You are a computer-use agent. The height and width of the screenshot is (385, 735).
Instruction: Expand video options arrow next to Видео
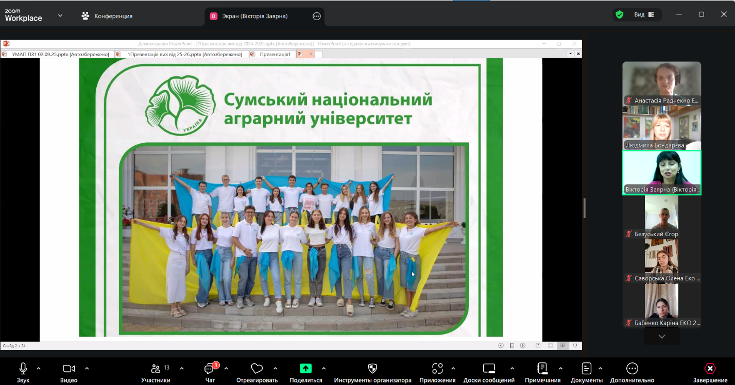click(x=87, y=369)
